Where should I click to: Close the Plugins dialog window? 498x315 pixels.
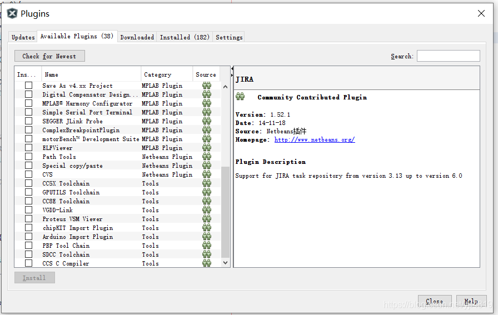click(481, 13)
